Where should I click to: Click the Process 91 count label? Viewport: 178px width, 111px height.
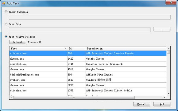35,42
